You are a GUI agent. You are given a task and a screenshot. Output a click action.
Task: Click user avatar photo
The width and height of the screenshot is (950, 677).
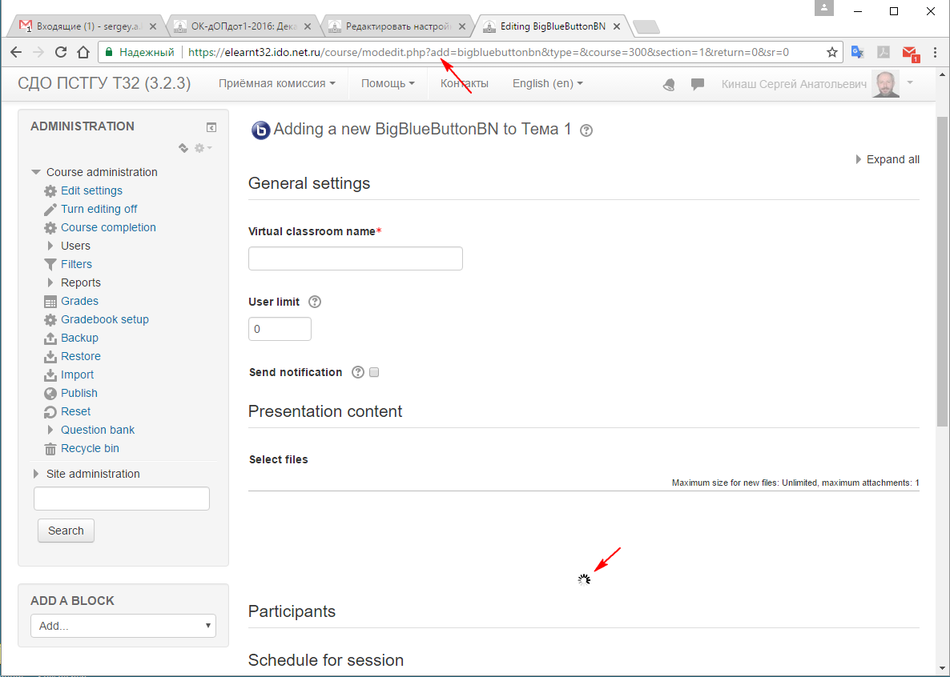[x=885, y=83]
